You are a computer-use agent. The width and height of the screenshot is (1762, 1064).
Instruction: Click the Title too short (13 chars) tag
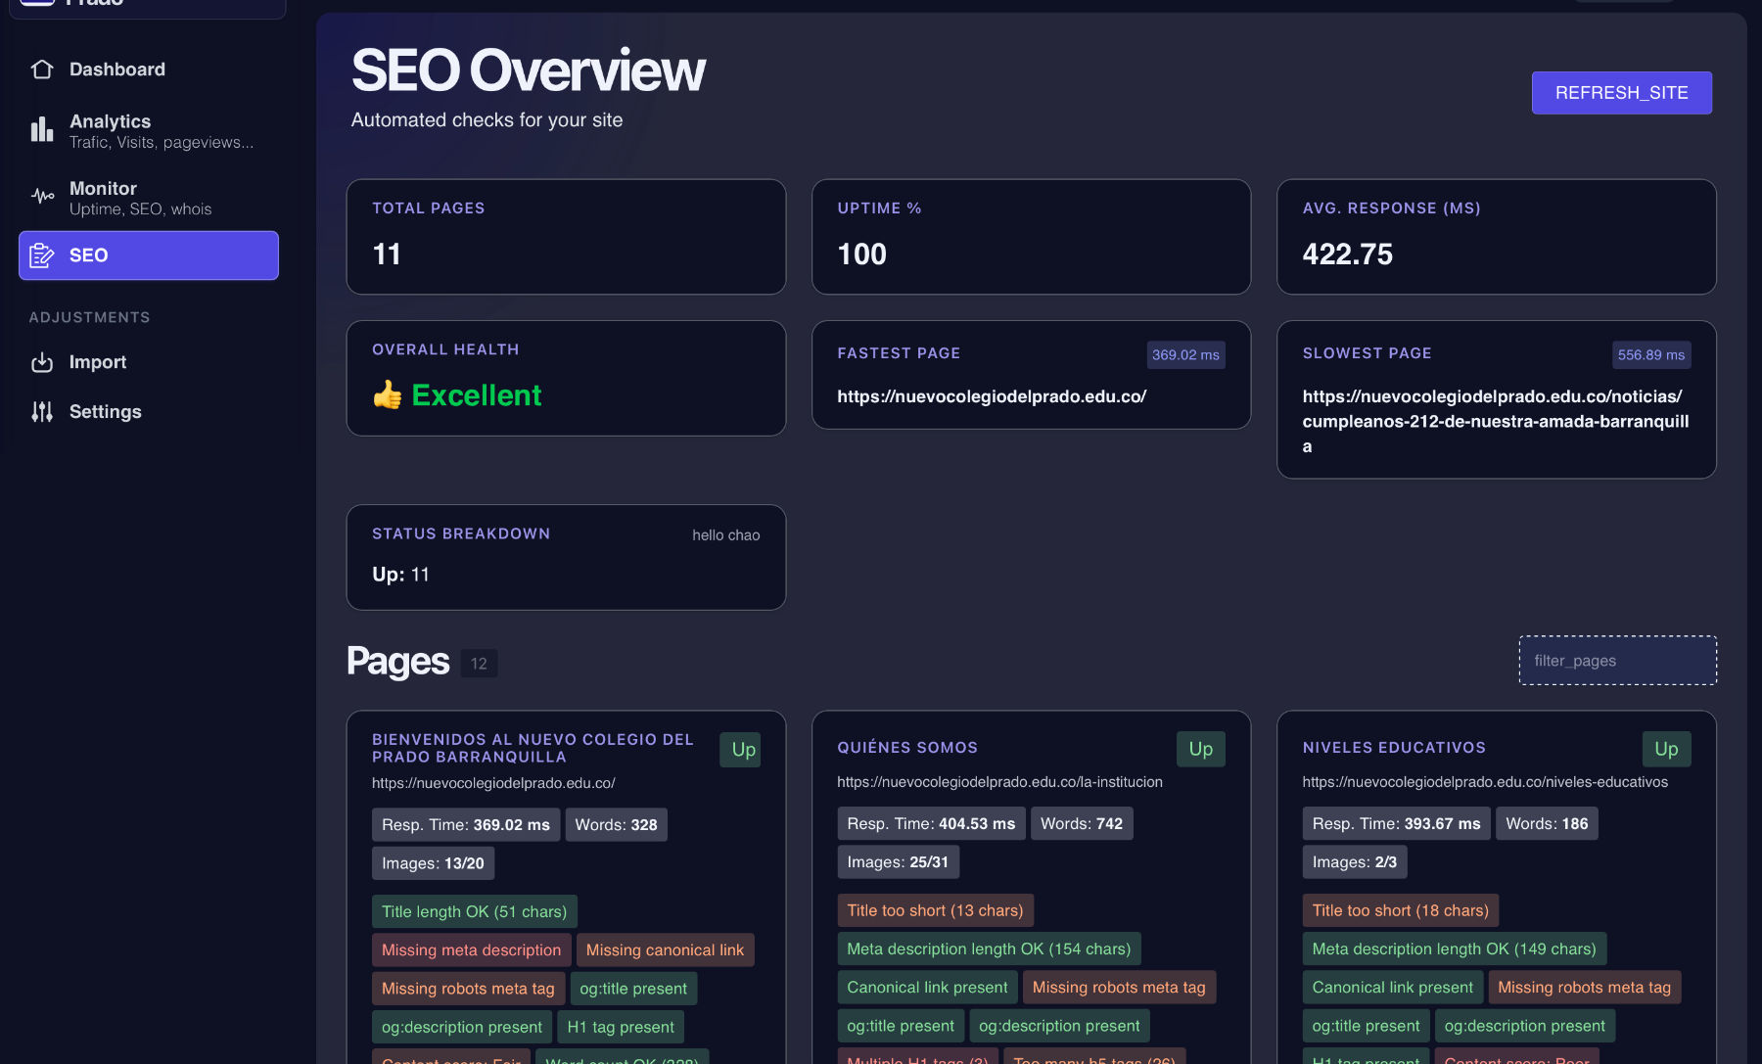click(935, 910)
